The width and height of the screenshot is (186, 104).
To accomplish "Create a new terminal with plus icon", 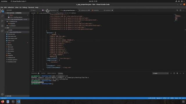I will 171,73.
